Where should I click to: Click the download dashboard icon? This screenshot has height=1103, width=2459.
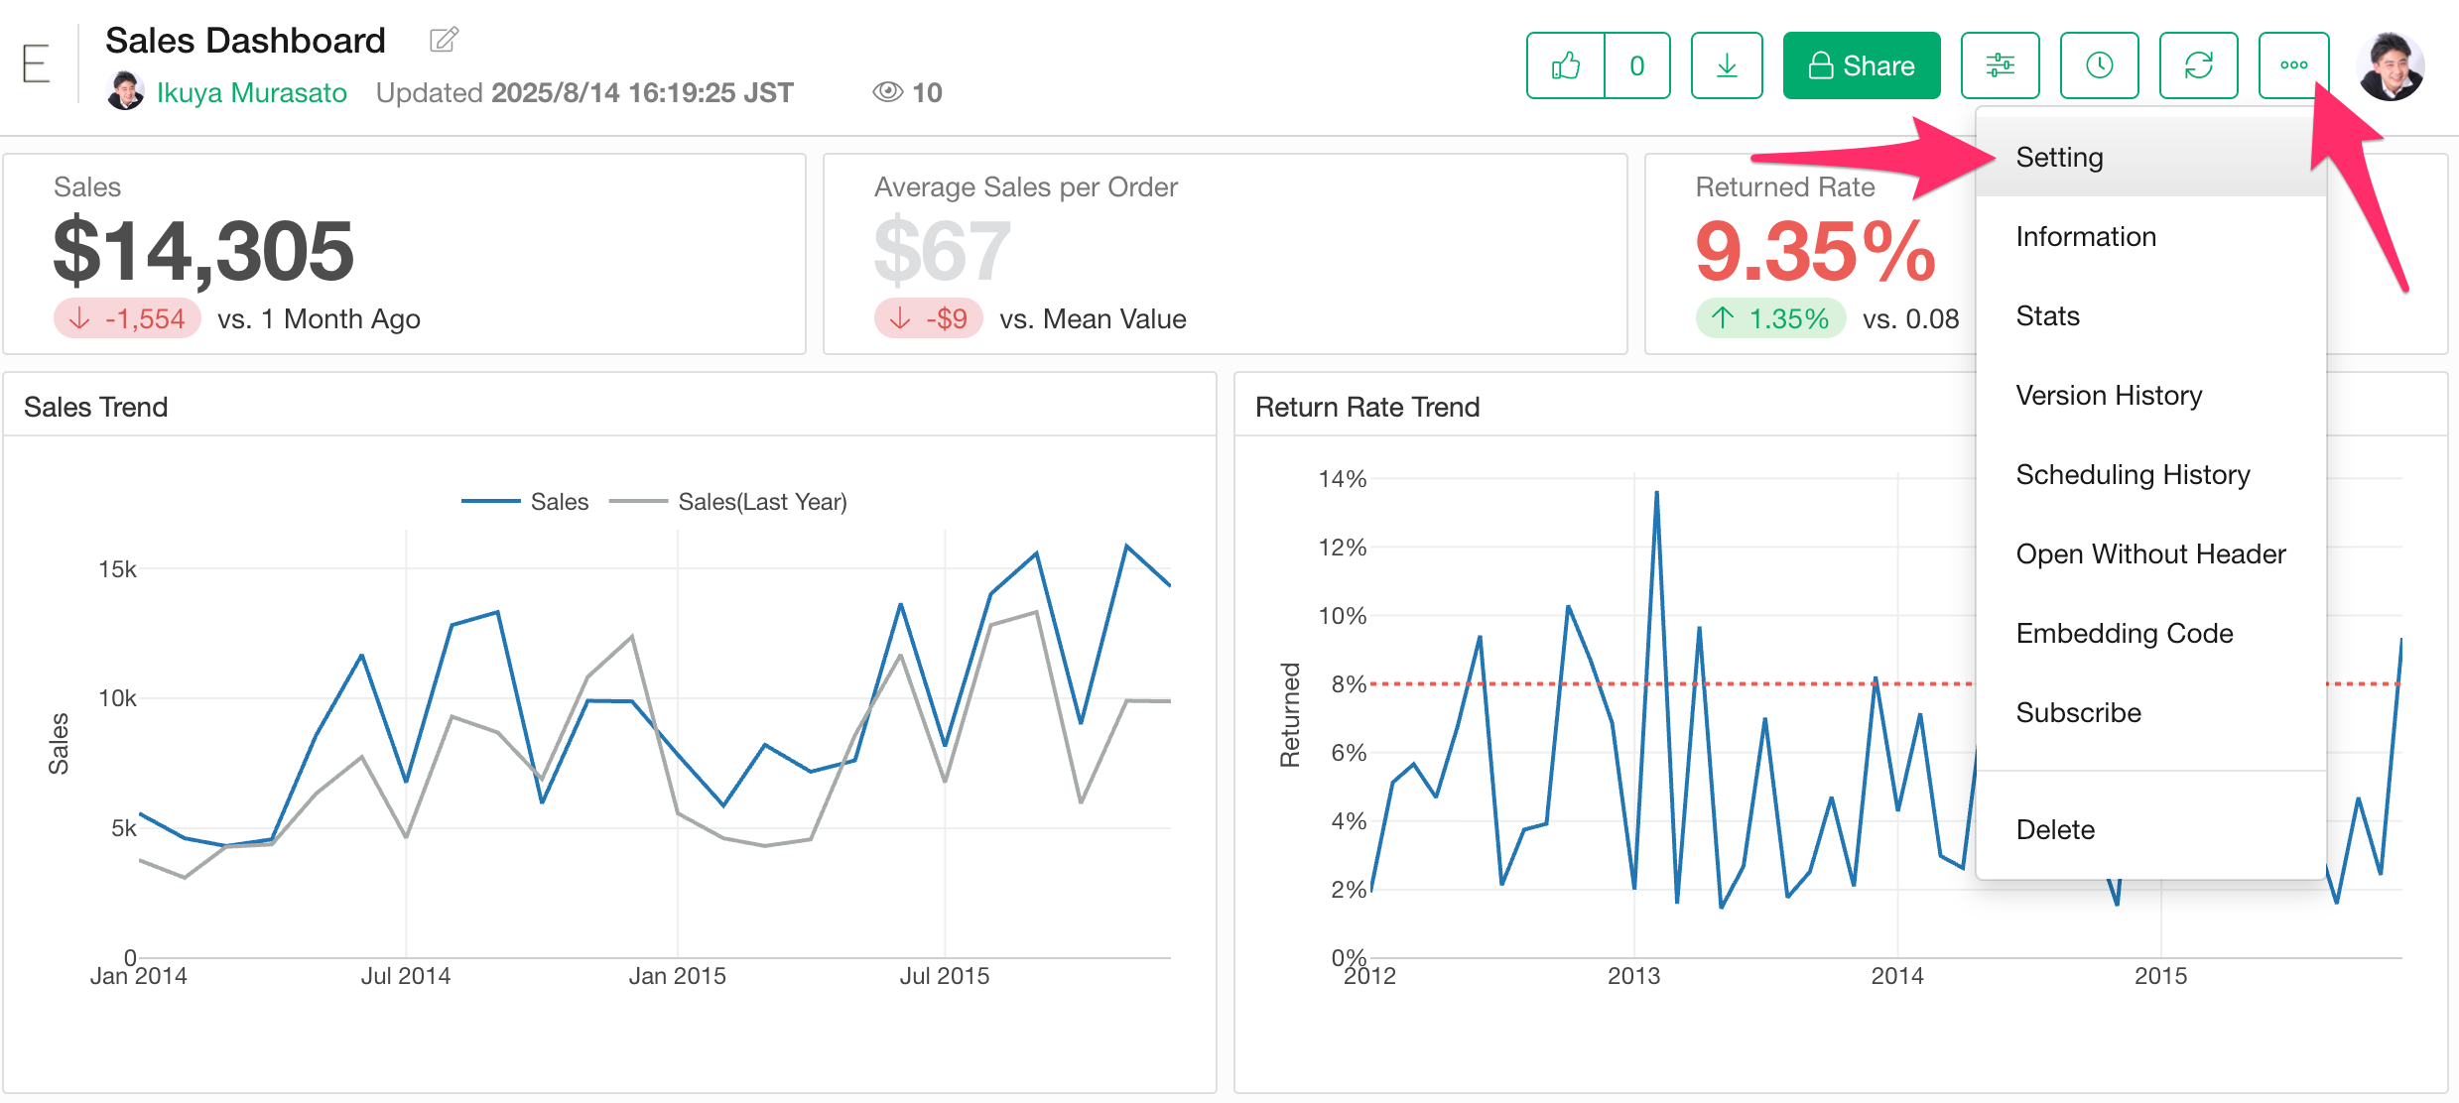(x=1727, y=65)
